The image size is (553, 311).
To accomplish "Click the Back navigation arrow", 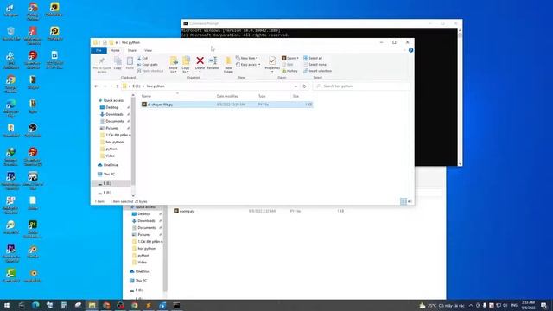I will click(96, 86).
